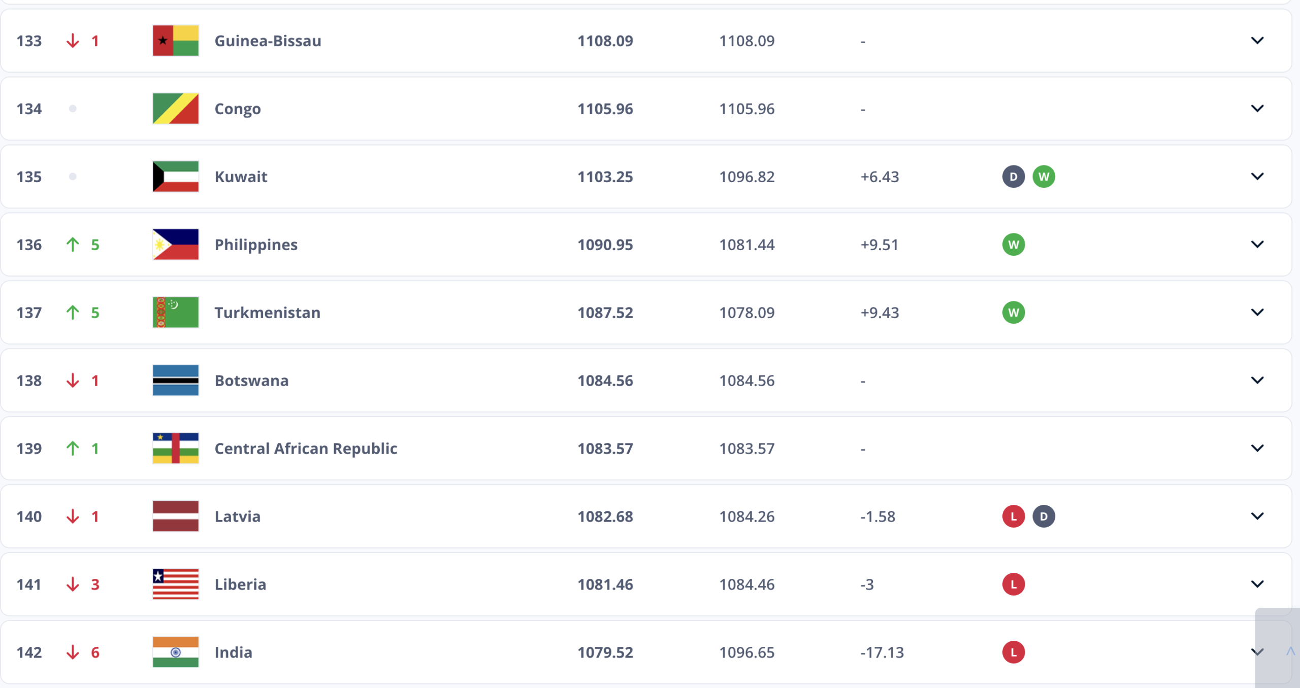The height and width of the screenshot is (688, 1300).
Task: Open the Central African Republic team name
Action: pos(306,449)
